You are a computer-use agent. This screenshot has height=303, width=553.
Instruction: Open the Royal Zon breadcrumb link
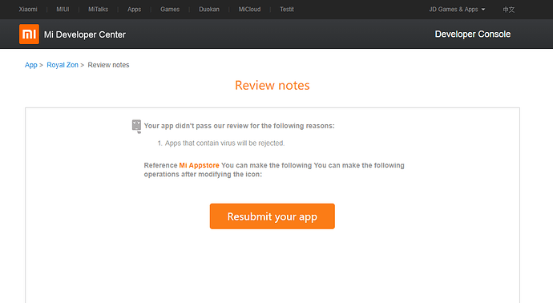63,65
